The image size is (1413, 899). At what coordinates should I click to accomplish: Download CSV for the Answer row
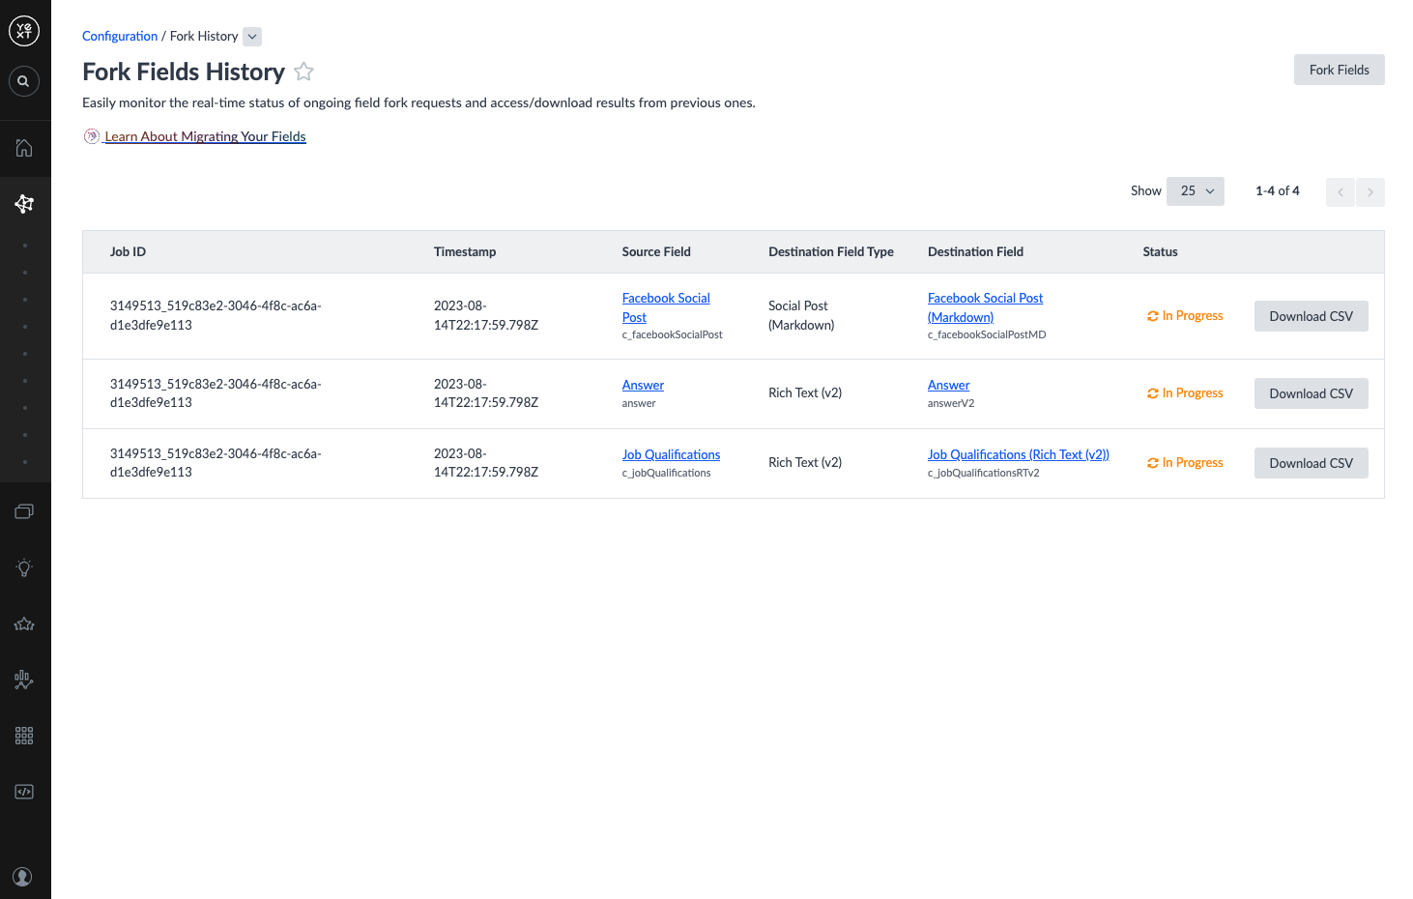1312,393
